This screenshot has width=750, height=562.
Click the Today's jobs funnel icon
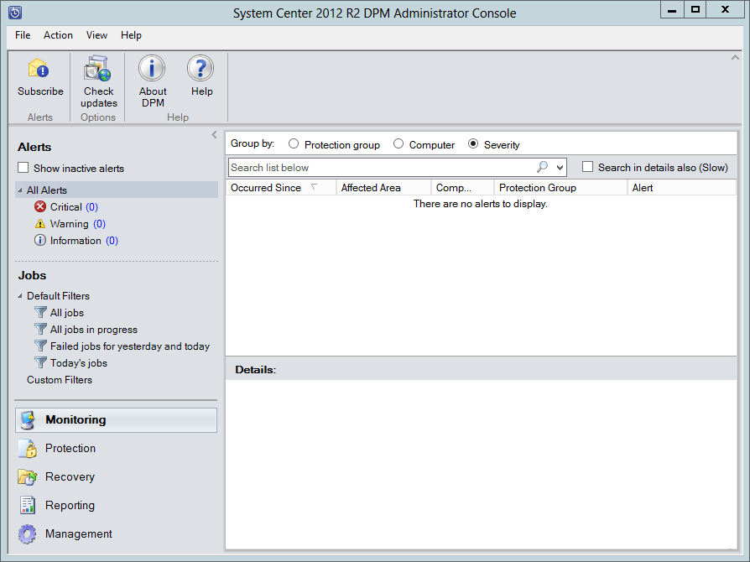click(40, 362)
